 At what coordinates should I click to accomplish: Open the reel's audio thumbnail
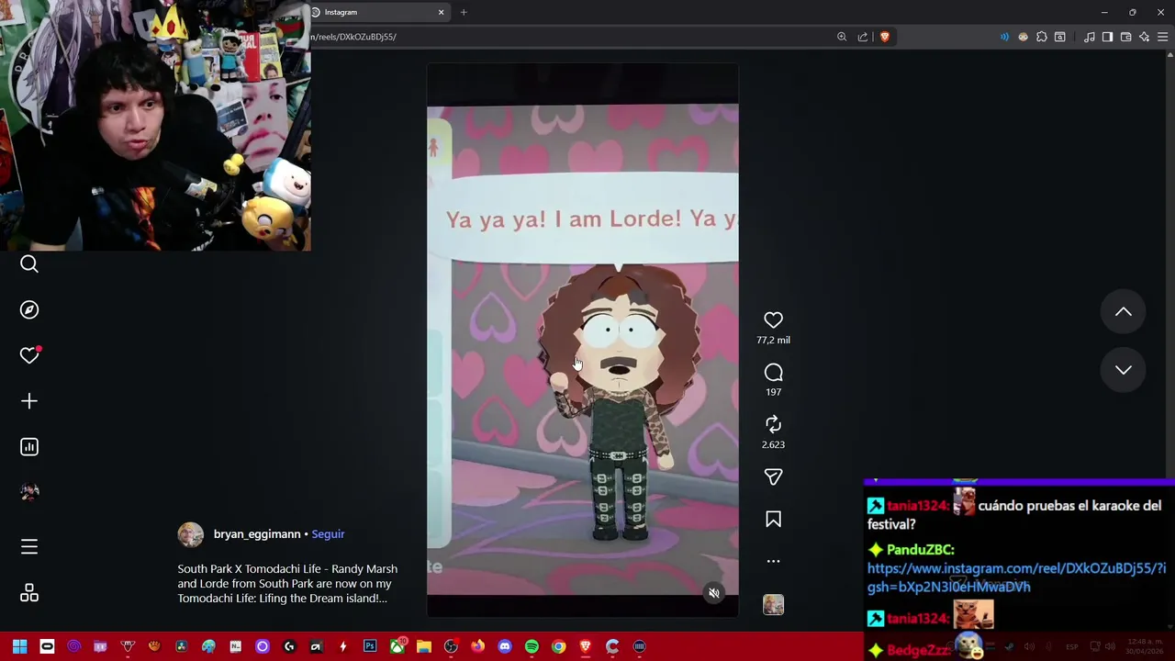[773, 605]
